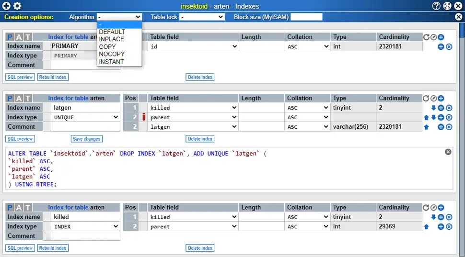Move parent field up in killed index
Screen dimensions: 465x257
click(x=427, y=226)
